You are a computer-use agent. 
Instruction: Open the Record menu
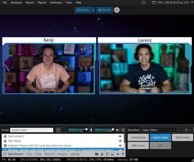point(29,2)
